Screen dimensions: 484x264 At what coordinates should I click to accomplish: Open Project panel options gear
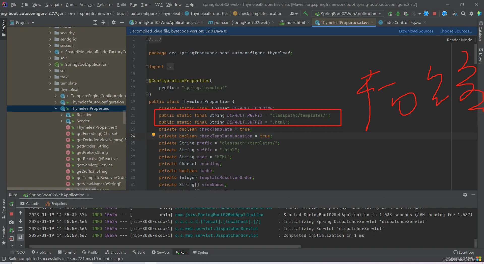(114, 23)
